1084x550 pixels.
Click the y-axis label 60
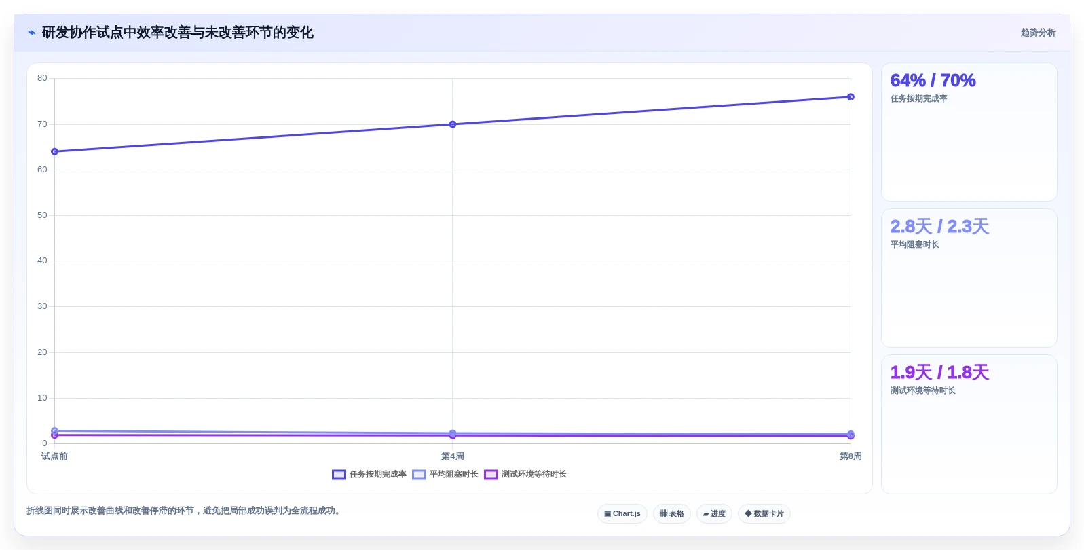(42, 170)
